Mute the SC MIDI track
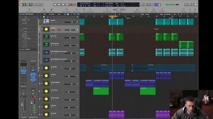The height and width of the screenshot is (119, 213). tap(52, 22)
